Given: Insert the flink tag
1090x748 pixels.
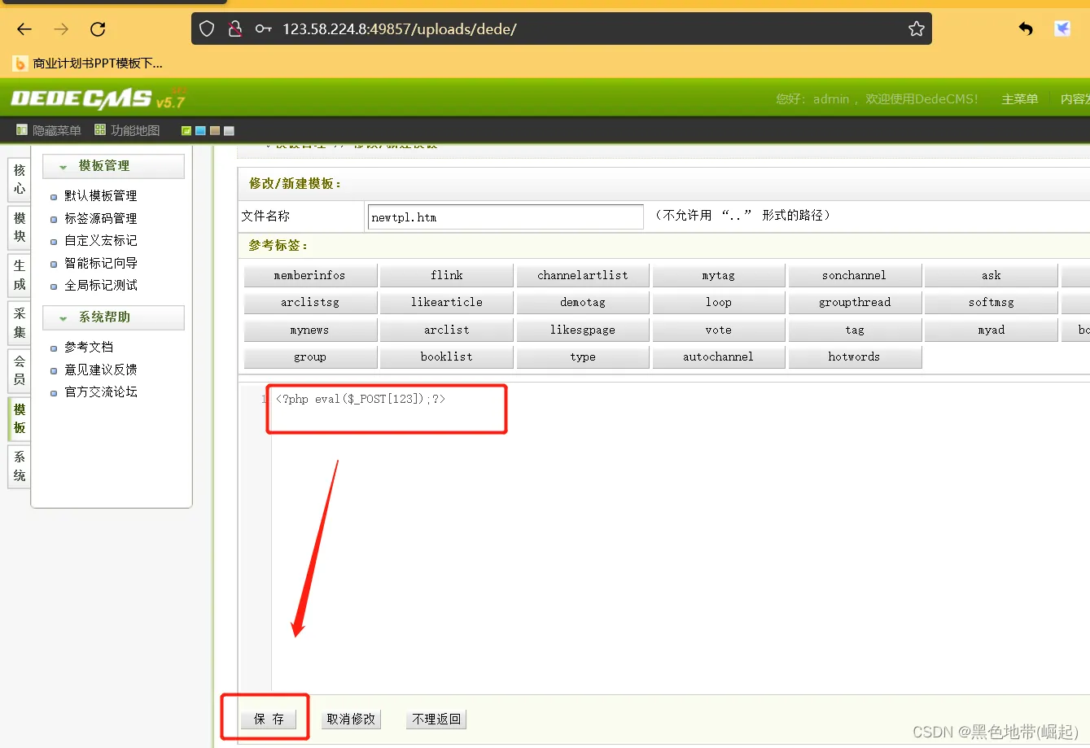Looking at the screenshot, I should 446,276.
